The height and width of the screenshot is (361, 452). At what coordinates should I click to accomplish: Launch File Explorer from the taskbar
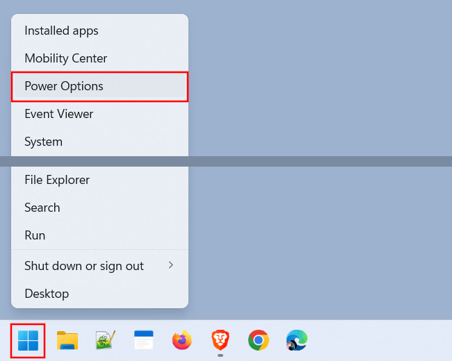[x=67, y=340]
